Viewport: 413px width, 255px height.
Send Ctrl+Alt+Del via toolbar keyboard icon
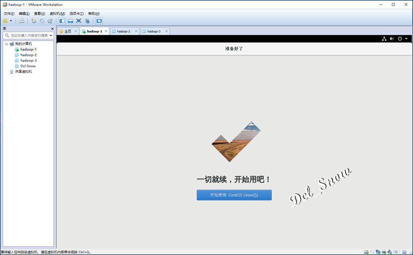click(x=22, y=21)
